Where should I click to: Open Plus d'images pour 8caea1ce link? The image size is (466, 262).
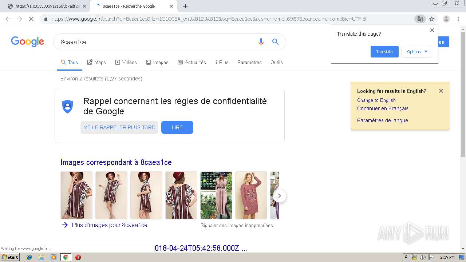(110, 225)
